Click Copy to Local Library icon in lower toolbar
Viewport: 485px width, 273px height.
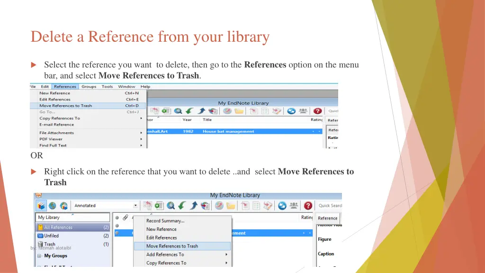point(147,205)
